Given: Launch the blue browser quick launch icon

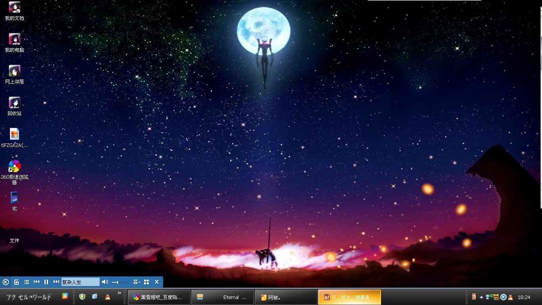Looking at the screenshot, I should click(95, 297).
